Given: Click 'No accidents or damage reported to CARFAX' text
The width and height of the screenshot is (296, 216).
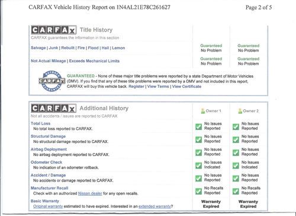Looking at the screenshot, I should click(73, 180).
